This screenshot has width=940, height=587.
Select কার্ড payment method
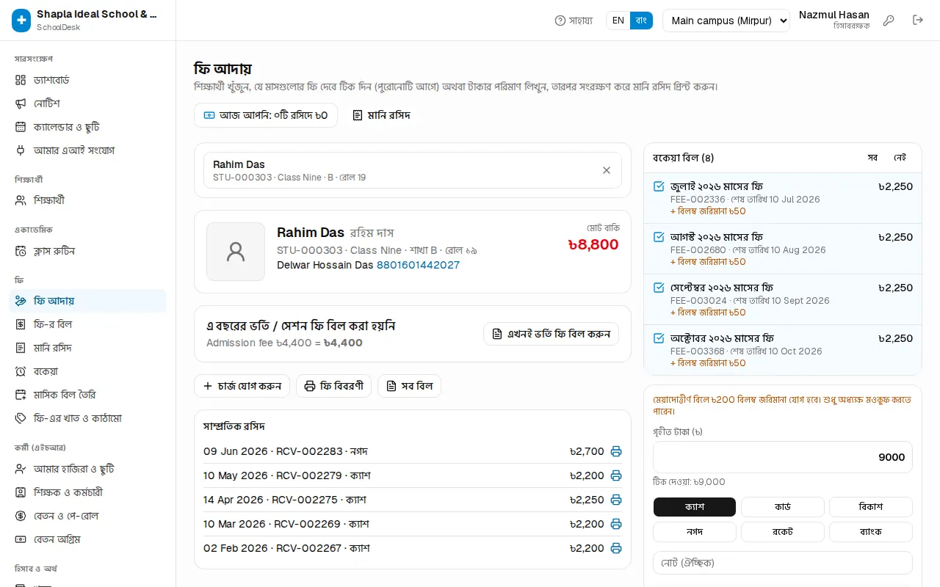(783, 507)
